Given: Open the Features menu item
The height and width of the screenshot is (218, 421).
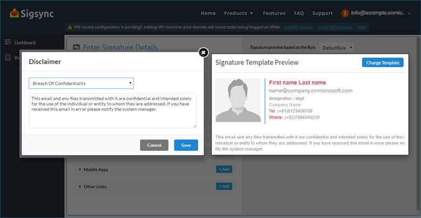Looking at the screenshot, I should click(274, 13).
